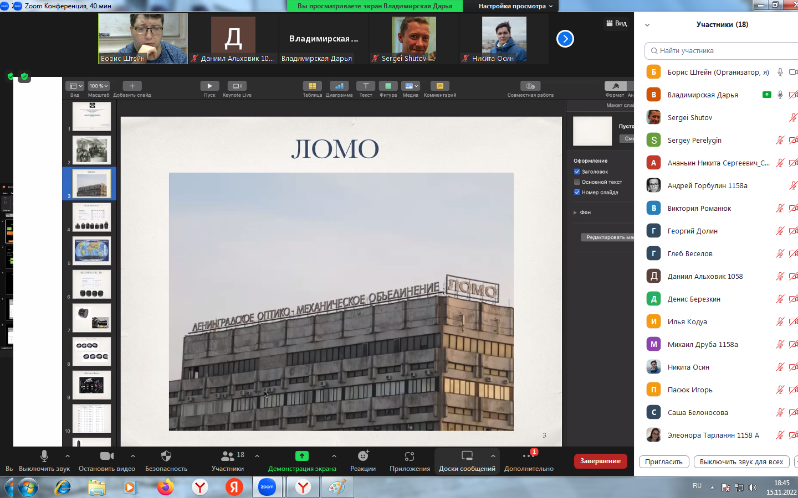Expand the Фон disclosure triangle
This screenshot has width=798, height=498.
575,212
